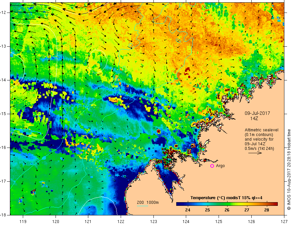This screenshot has height=225, width=291.
Task: Click the 'Temperature (°C) modisT 15% ql>=4' title
Action: click(226, 198)
